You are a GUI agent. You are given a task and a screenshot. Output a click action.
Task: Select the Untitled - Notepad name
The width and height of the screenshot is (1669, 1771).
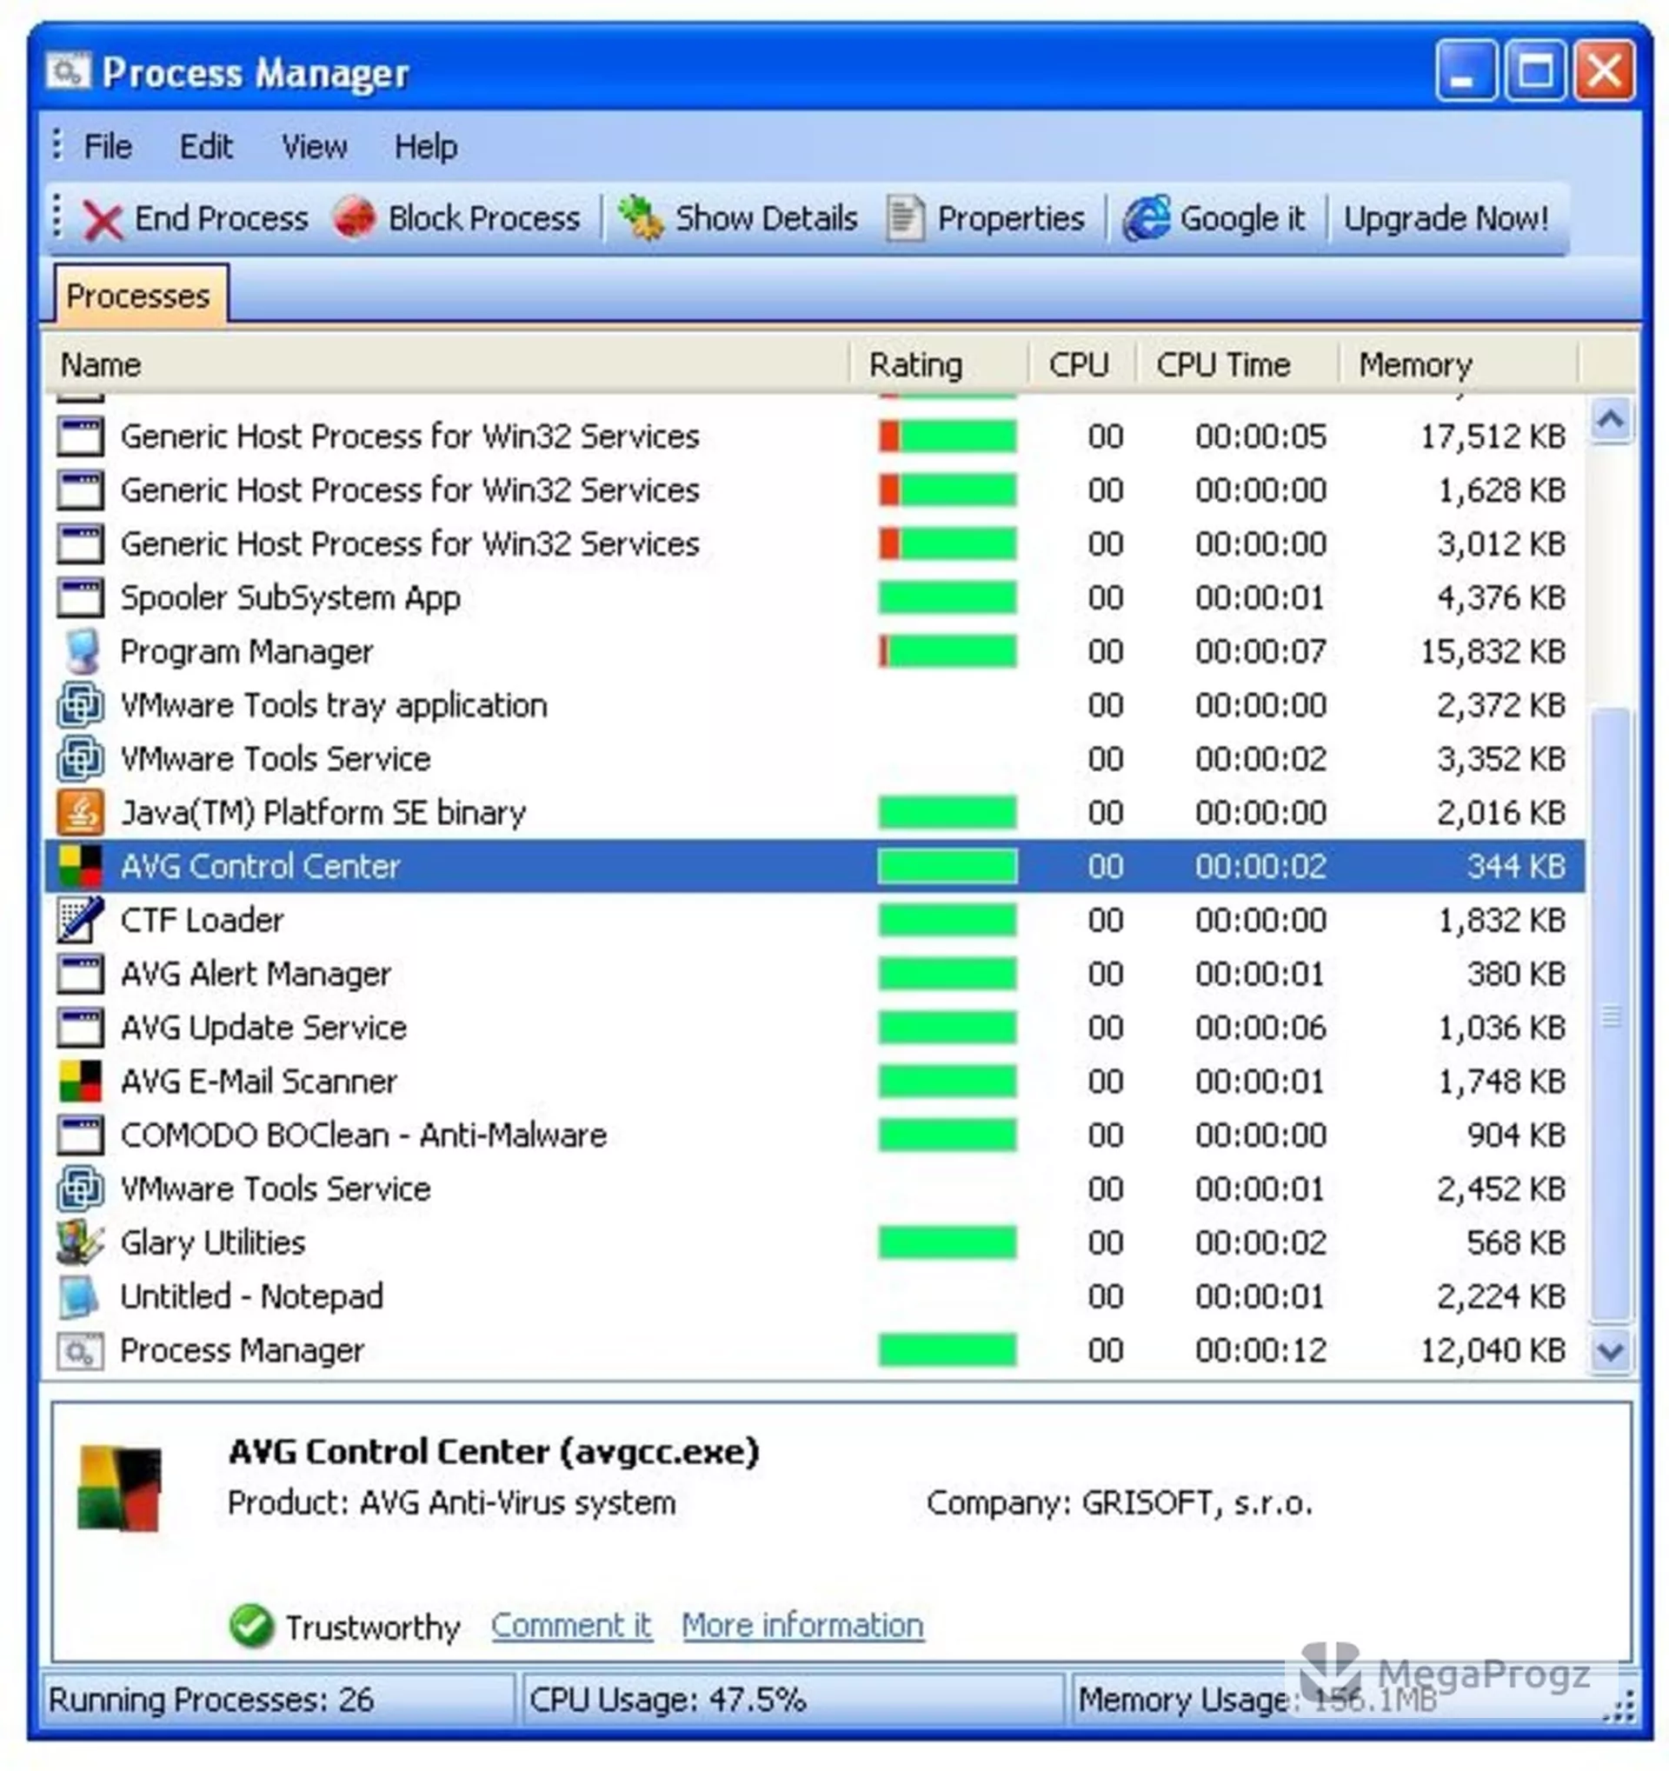(x=252, y=1296)
